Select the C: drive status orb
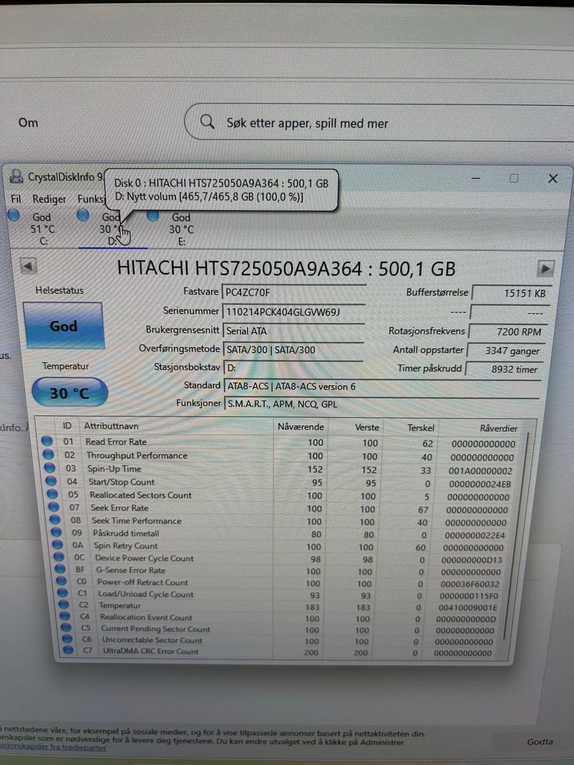 pos(14,215)
